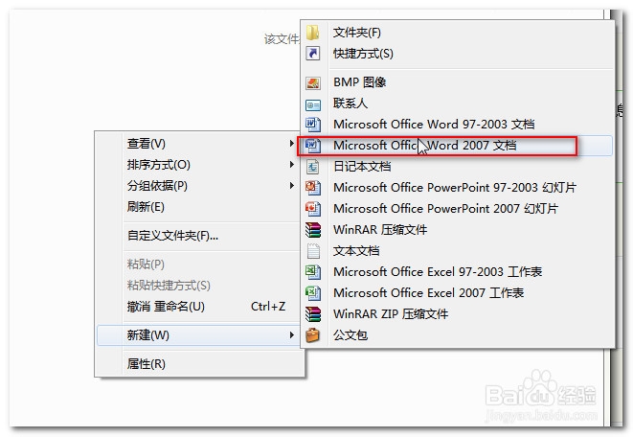Select Microsoft Office Word 97-2003 文档
Screen dimensions: 633x437
pyautogui.click(x=458, y=124)
